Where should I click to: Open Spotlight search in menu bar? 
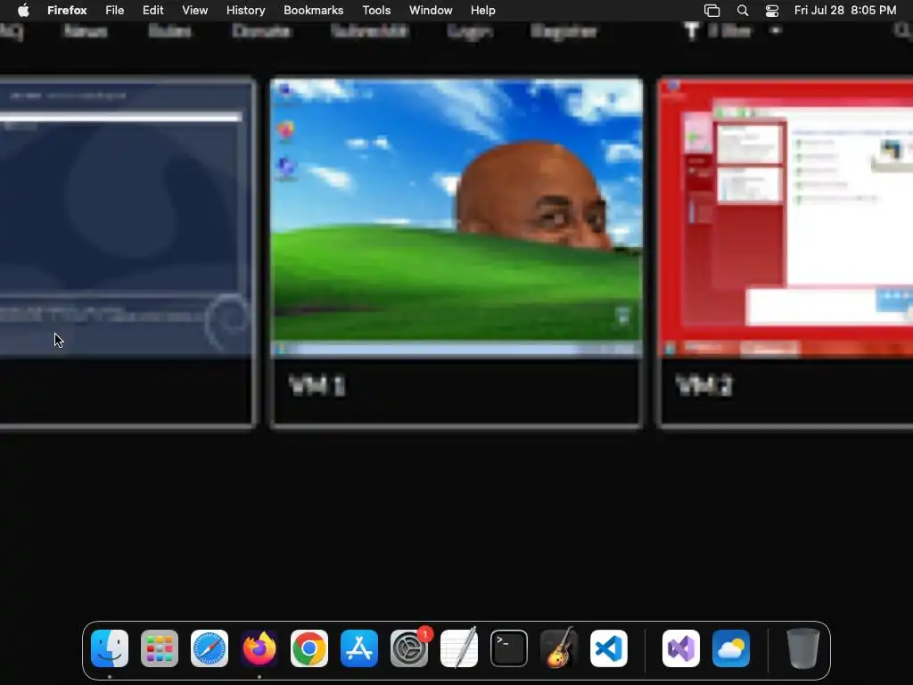click(x=743, y=11)
